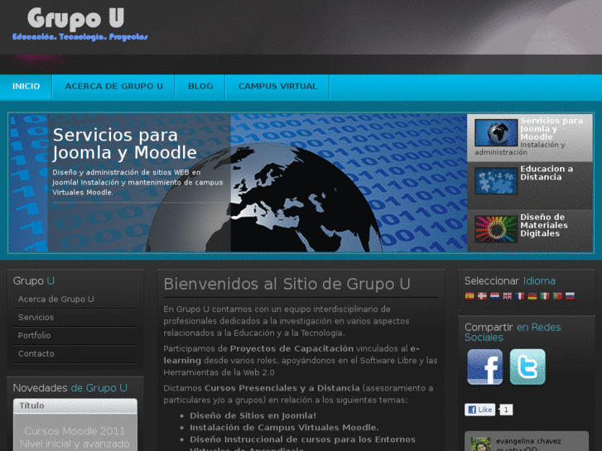Viewport: 602px width, 451px height.
Task: Click the Educacion a Distancia slider label
Action: [547, 173]
